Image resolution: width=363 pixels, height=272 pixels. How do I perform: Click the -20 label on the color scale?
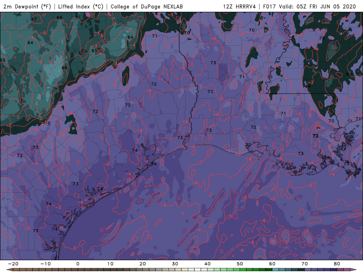(x=13, y=264)
